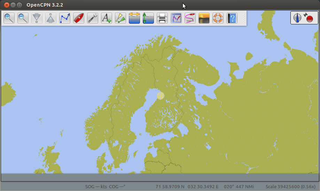Drop a Man Overboard lifebuoy marker
The height and width of the screenshot is (191, 320).
point(218,18)
